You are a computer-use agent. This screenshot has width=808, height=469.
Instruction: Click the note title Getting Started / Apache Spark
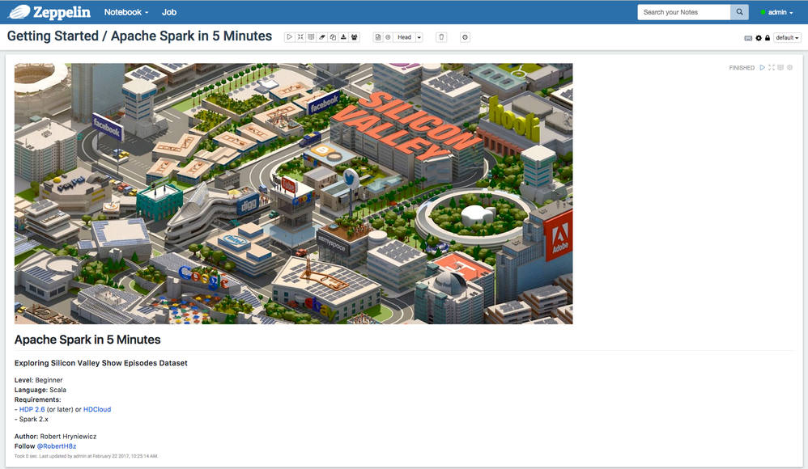click(x=139, y=36)
